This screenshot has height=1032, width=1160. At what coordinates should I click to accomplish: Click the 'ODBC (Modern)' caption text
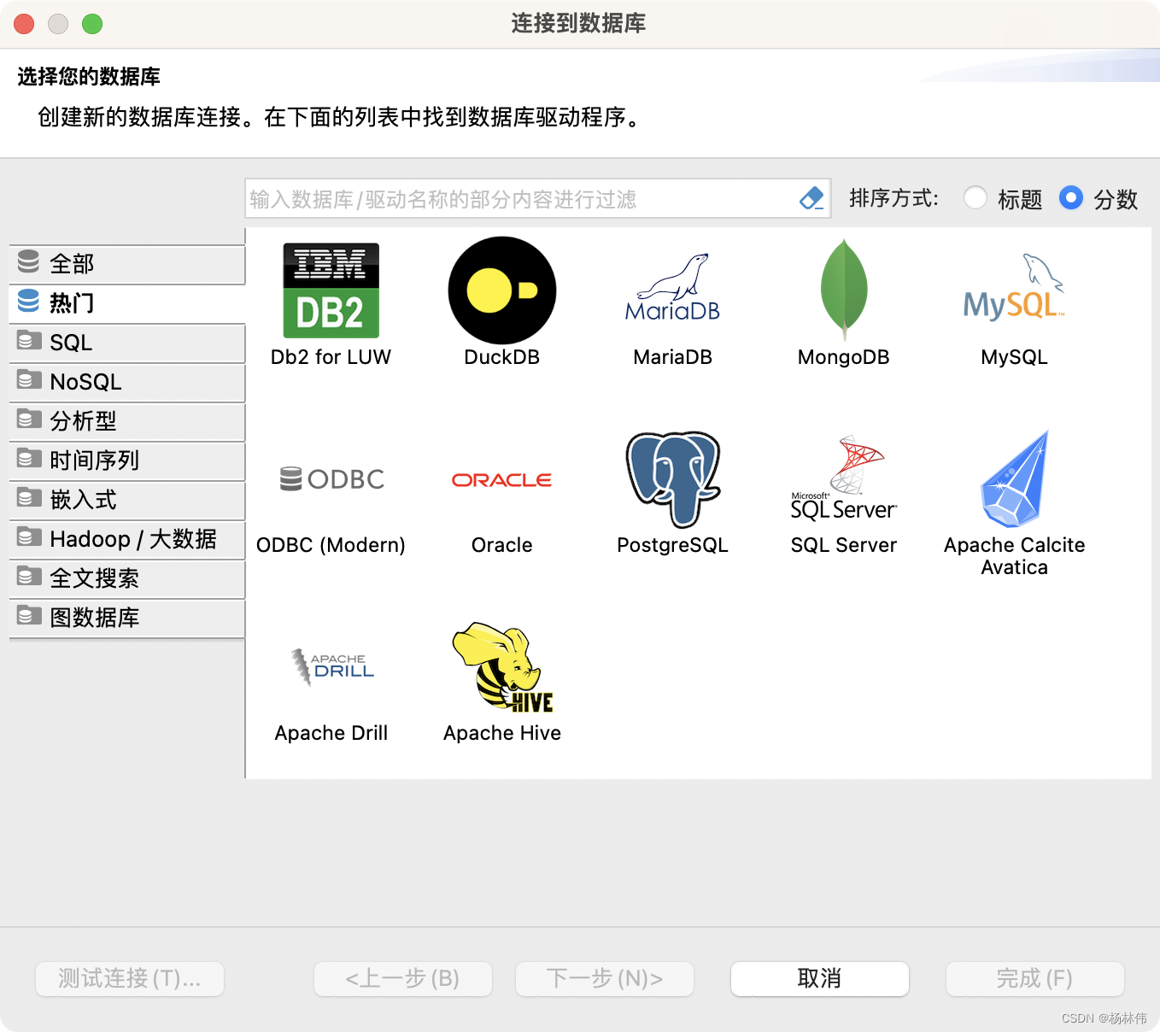[331, 545]
